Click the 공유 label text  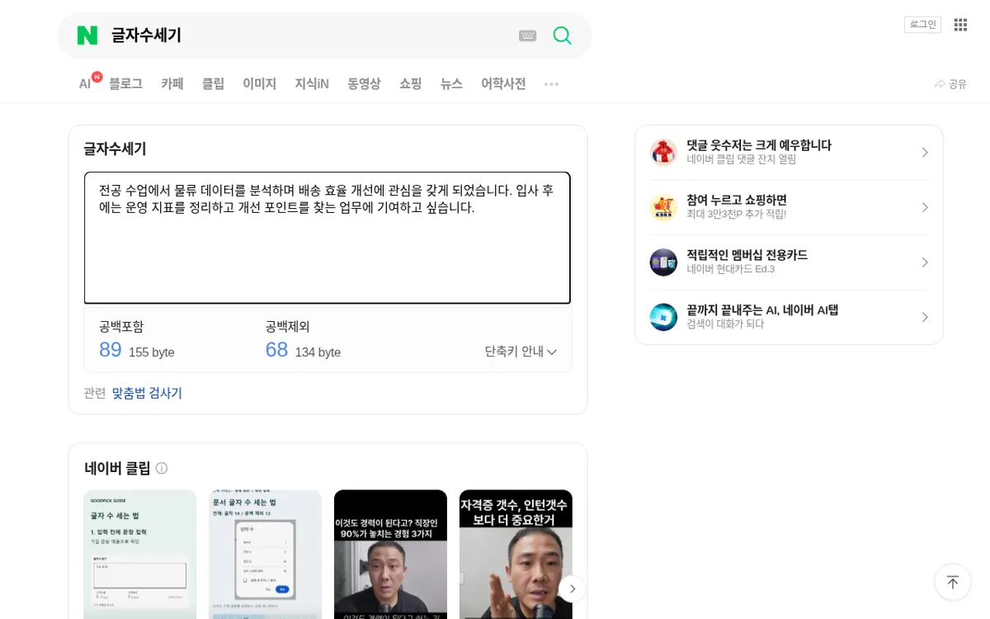[x=958, y=84]
